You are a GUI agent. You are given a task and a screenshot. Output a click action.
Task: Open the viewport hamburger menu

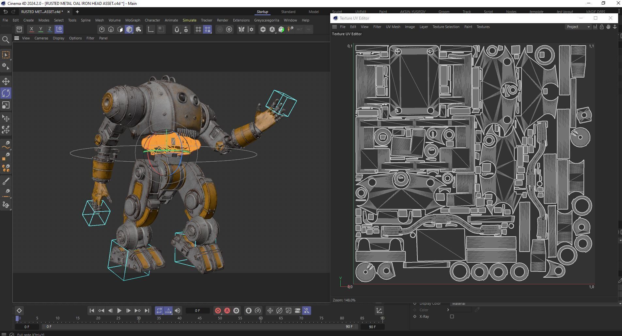[x=17, y=38]
